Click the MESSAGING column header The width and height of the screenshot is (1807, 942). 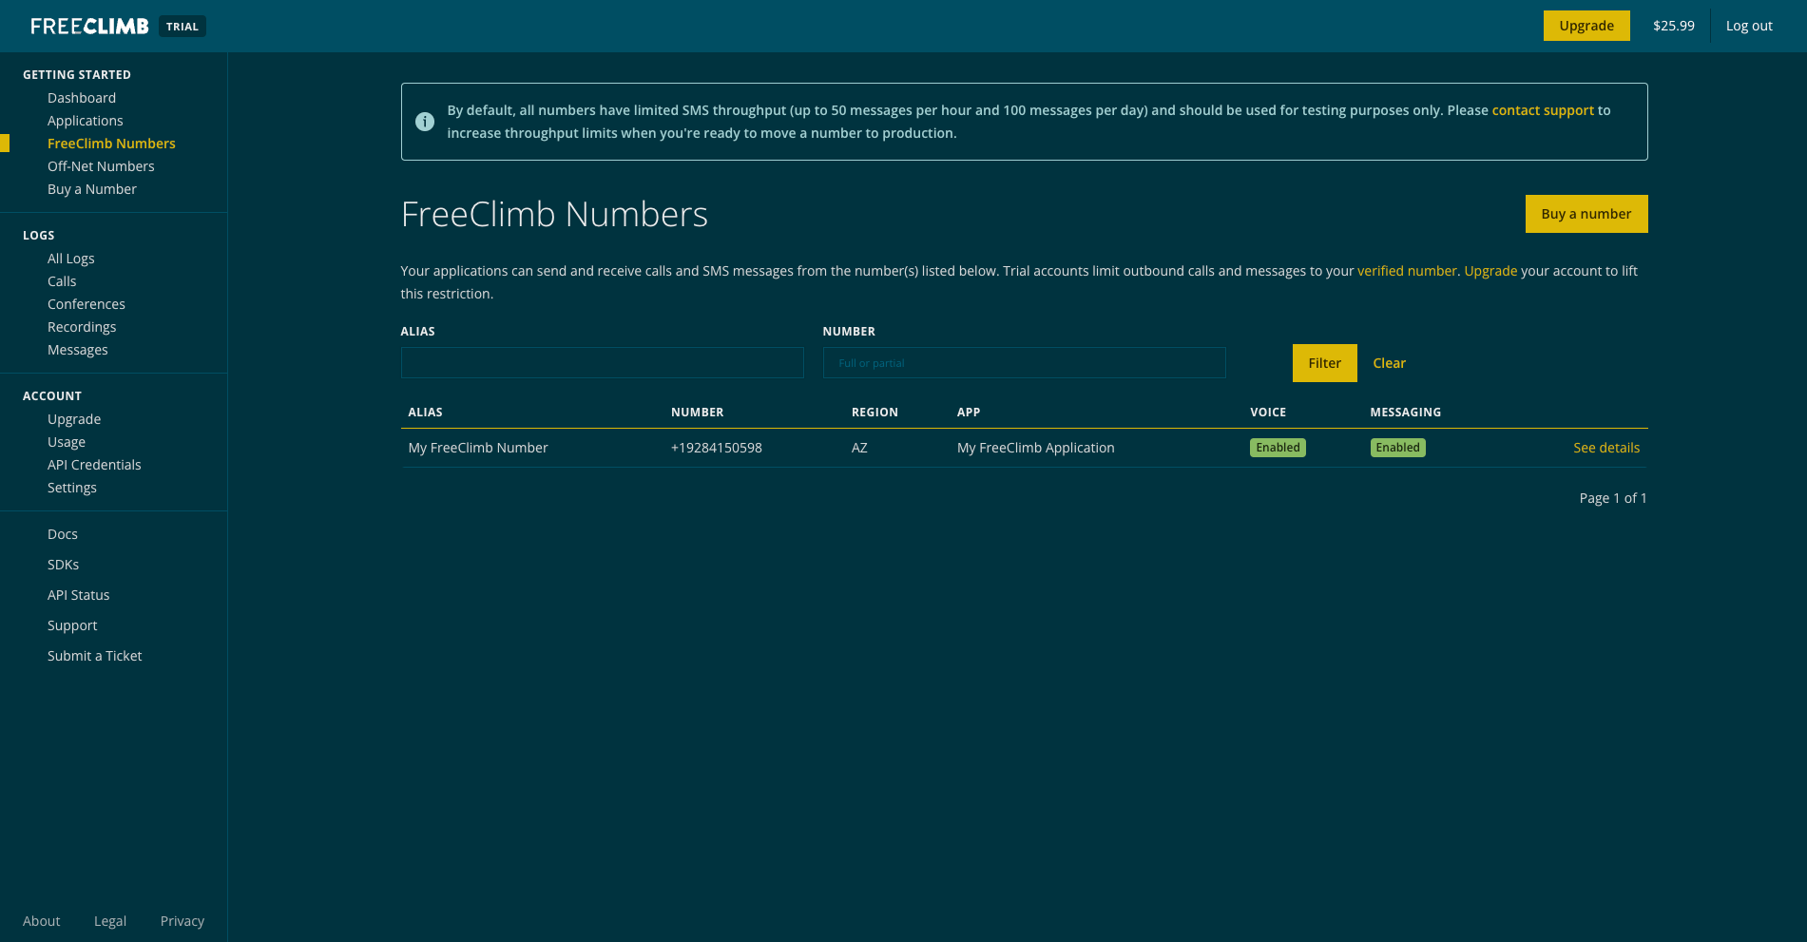(x=1406, y=413)
